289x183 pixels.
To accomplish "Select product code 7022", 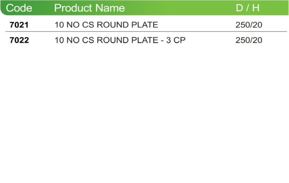I will 19,40.
